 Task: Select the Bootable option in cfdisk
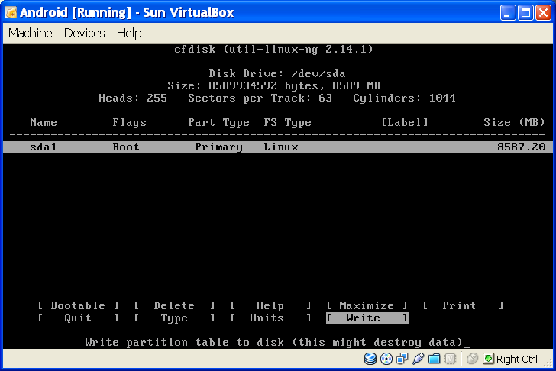[x=78, y=305]
